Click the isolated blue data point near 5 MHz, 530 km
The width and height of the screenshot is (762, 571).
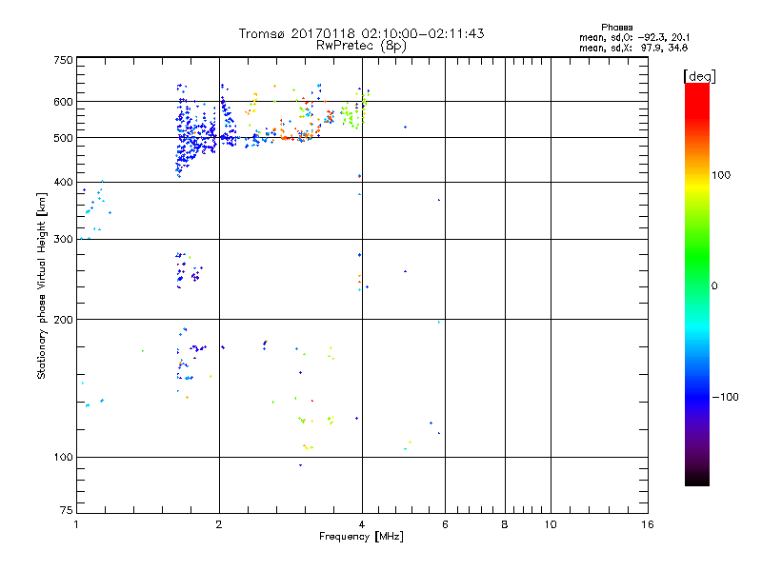tap(406, 128)
